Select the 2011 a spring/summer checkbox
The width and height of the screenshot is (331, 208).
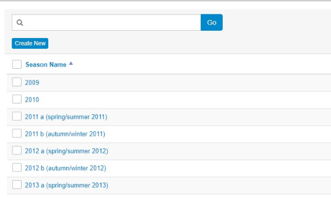[17, 116]
